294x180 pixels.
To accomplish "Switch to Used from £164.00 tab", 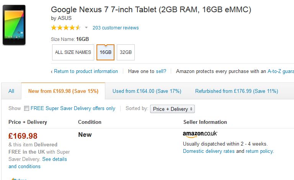I will click(147, 91).
